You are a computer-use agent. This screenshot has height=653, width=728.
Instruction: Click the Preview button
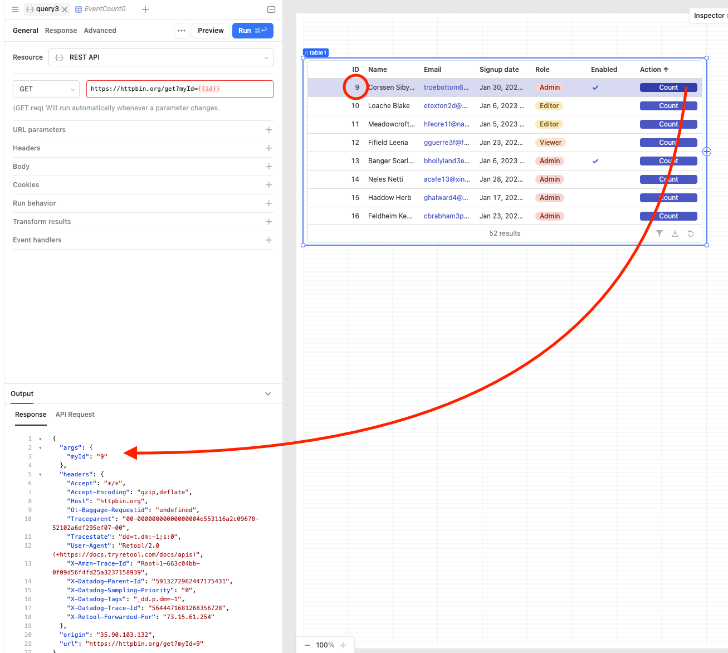pos(211,31)
